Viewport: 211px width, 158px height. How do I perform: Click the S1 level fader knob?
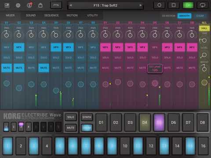(x=7, y=83)
